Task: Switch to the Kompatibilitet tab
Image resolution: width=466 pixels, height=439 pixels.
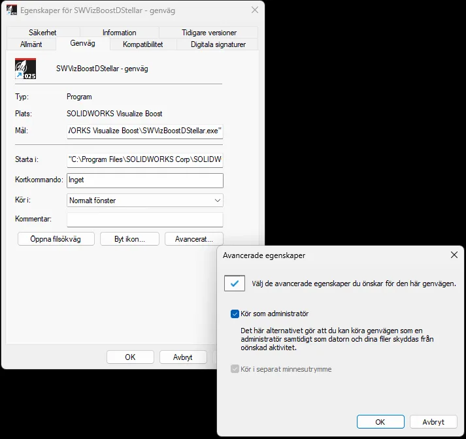Action: tap(143, 44)
